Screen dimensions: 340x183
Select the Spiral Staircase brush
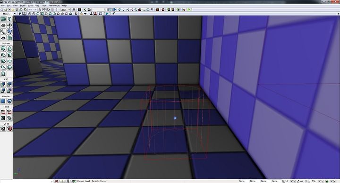(x=3, y=67)
